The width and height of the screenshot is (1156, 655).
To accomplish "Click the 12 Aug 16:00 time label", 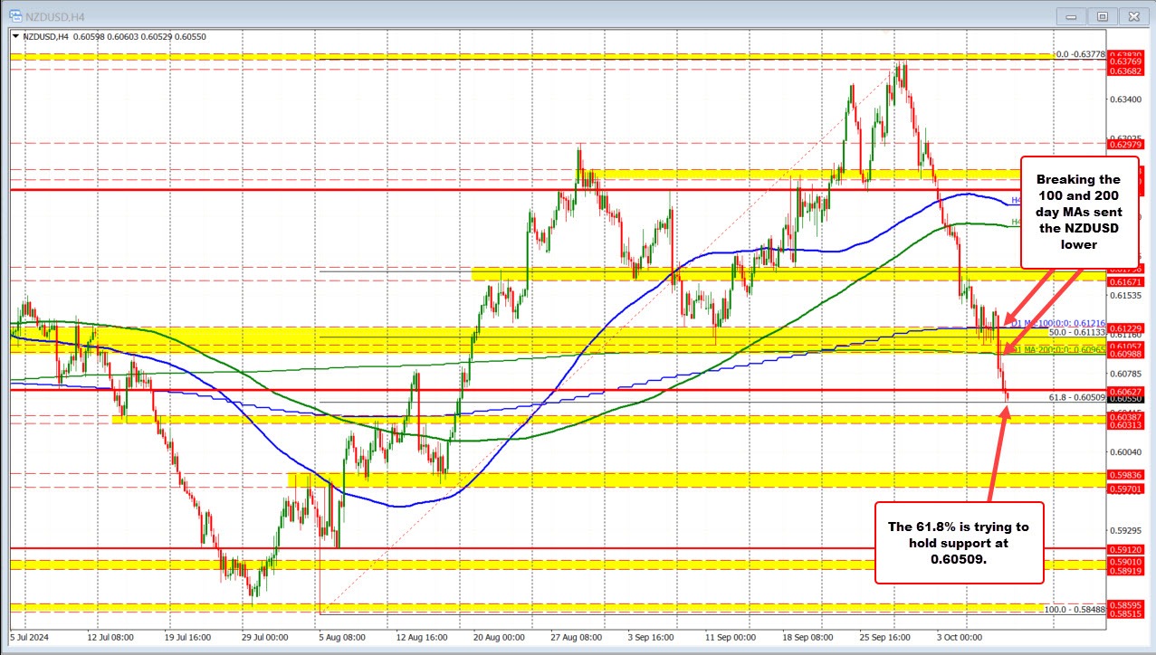I will 423,636.
